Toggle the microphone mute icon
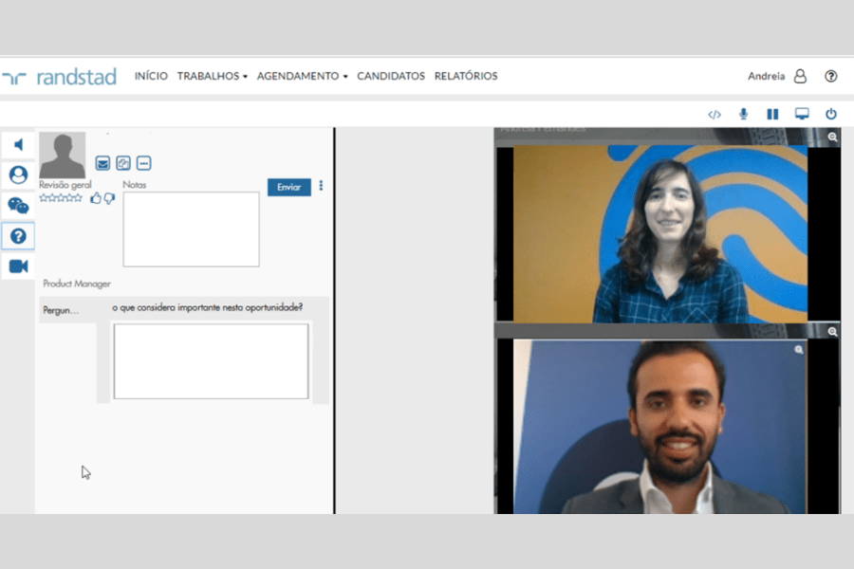Viewport: 854px width, 569px height. (744, 114)
